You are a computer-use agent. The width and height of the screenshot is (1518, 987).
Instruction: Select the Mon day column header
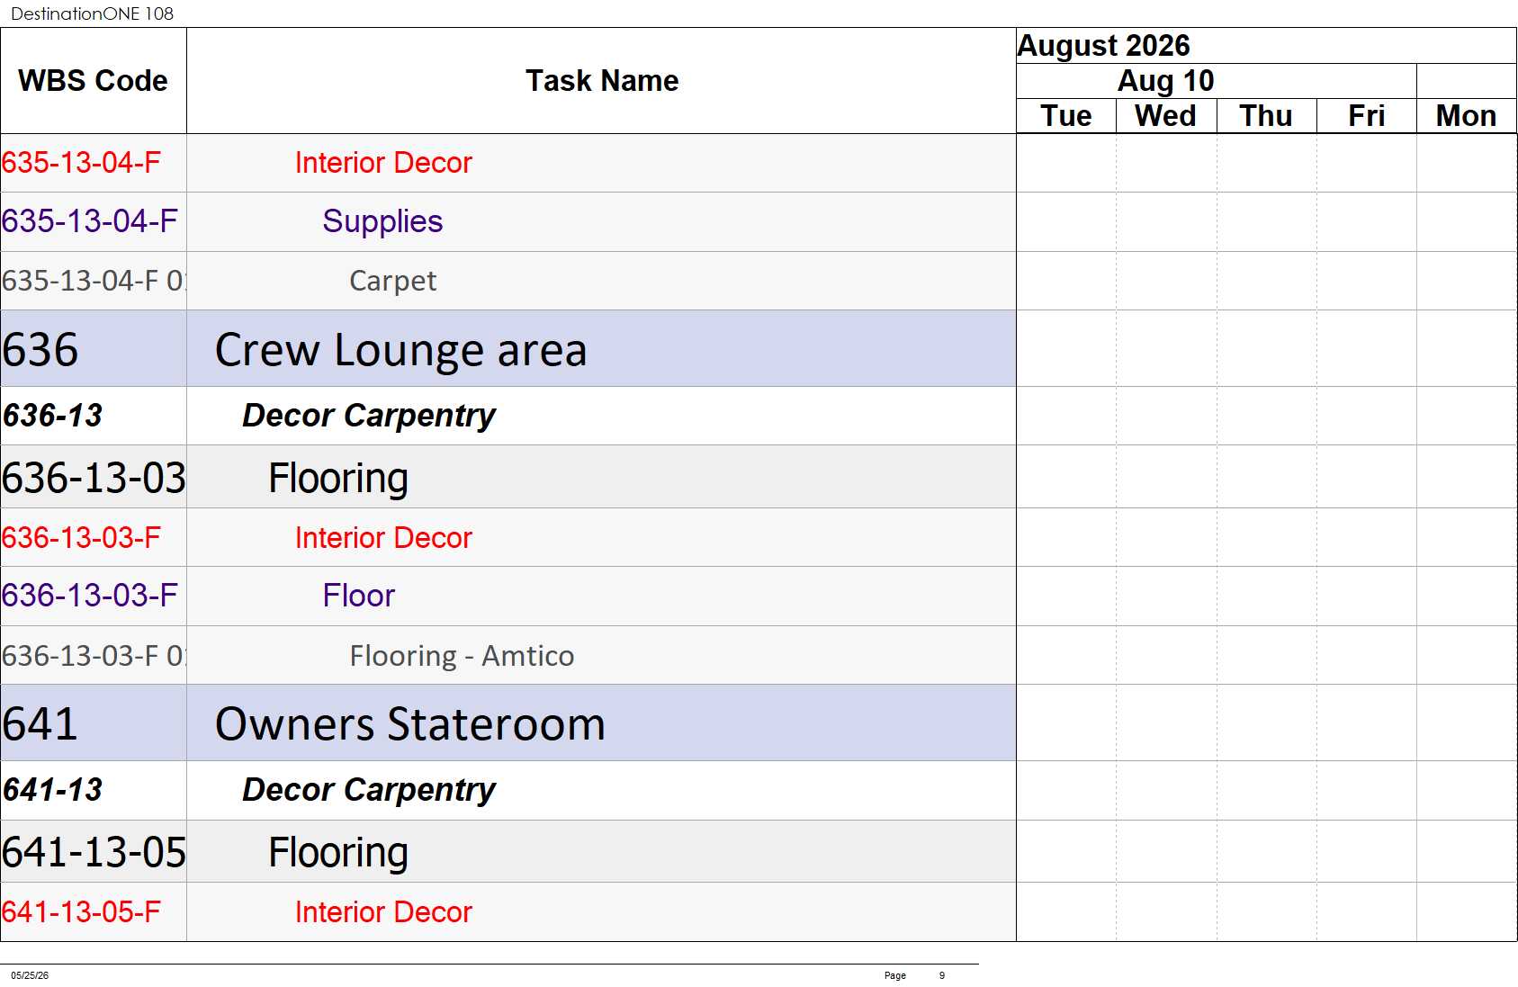[x=1467, y=116]
